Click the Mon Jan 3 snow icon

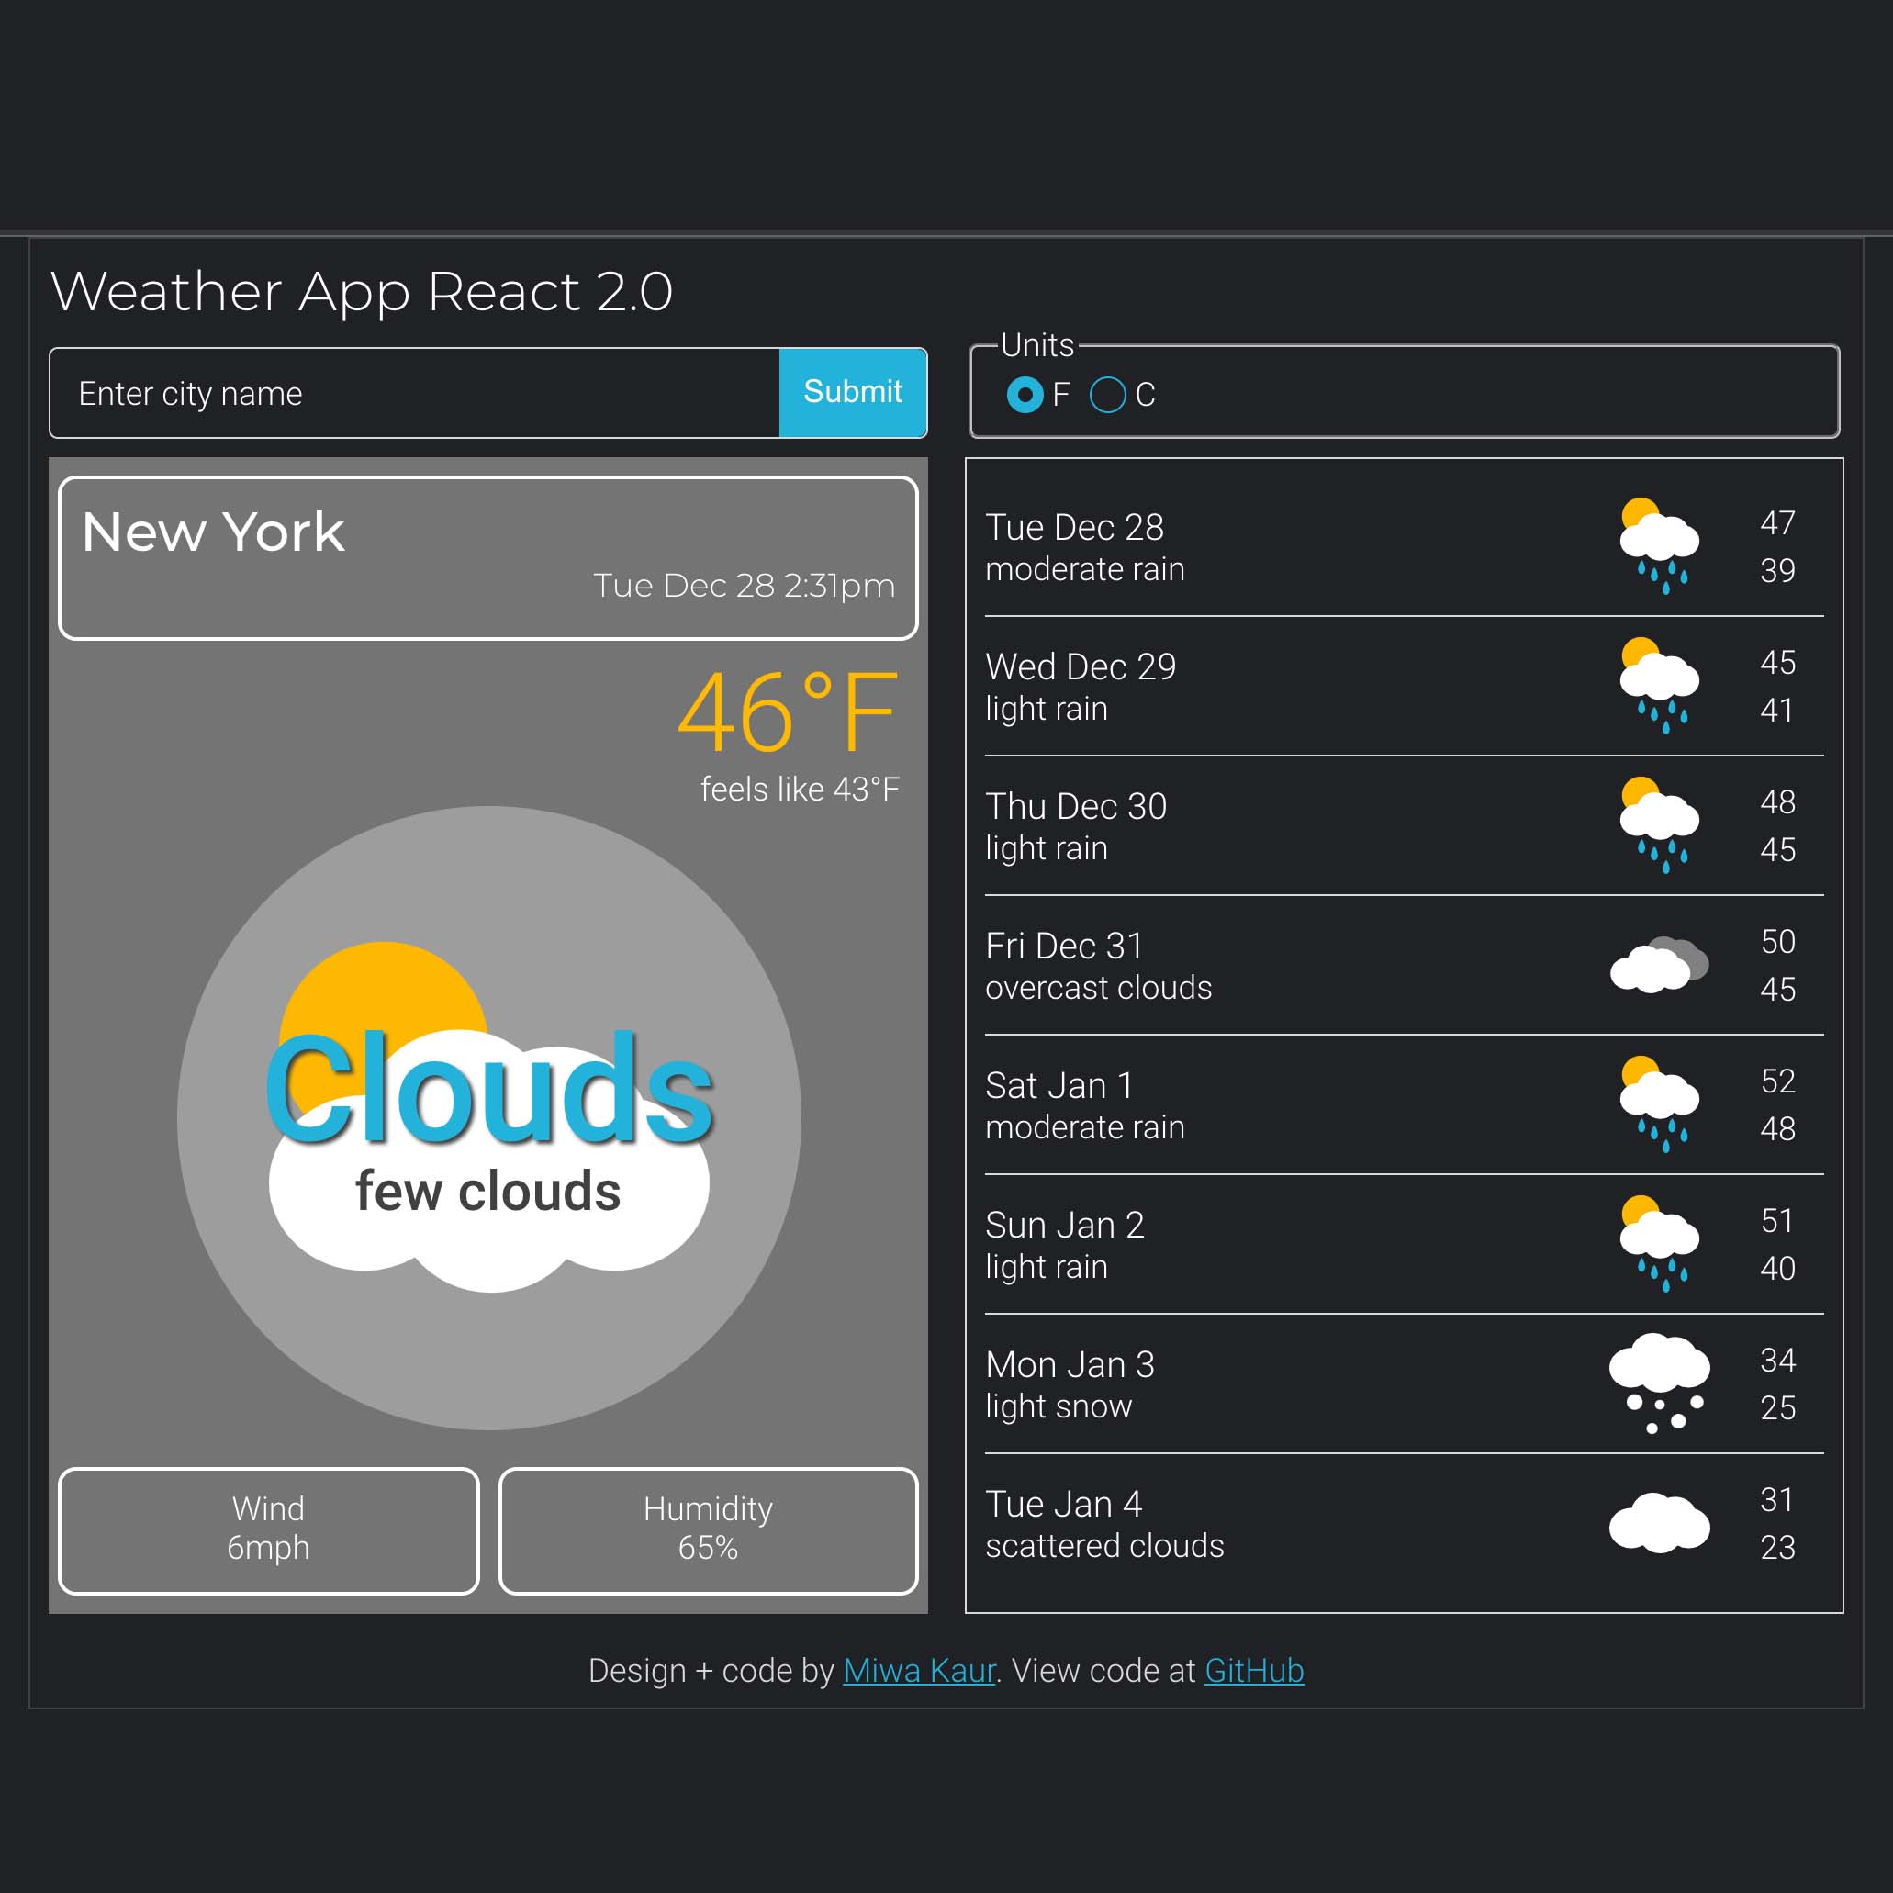point(1659,1383)
